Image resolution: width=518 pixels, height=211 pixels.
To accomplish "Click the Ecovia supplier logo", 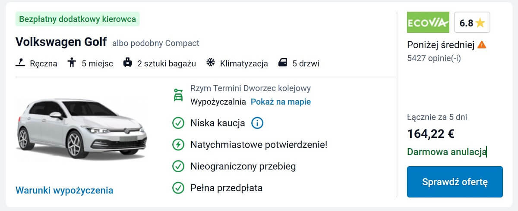I will tap(428, 22).
